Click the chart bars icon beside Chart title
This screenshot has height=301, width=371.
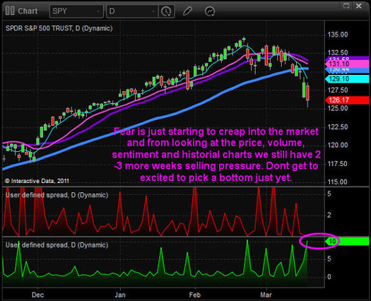pos(10,11)
